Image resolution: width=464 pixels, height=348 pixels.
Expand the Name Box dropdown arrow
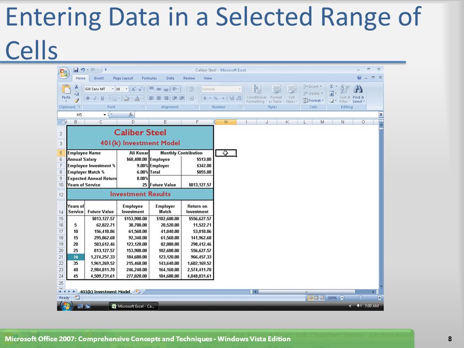point(104,115)
